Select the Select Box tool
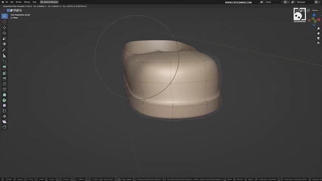 click(x=5, y=16)
